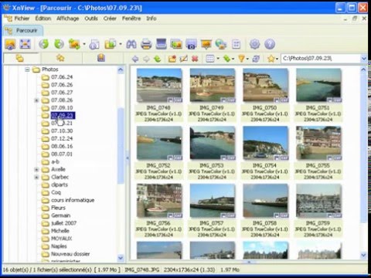Image resolution: width=371 pixels, height=278 pixels.
Task: Open the Fenêtre menu
Action: (131, 19)
